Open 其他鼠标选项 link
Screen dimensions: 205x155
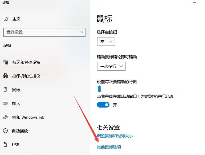coord(109,147)
